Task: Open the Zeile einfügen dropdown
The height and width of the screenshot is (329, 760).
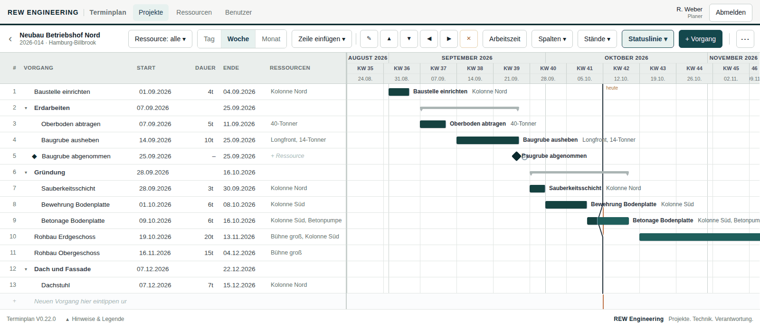Action: 322,39
